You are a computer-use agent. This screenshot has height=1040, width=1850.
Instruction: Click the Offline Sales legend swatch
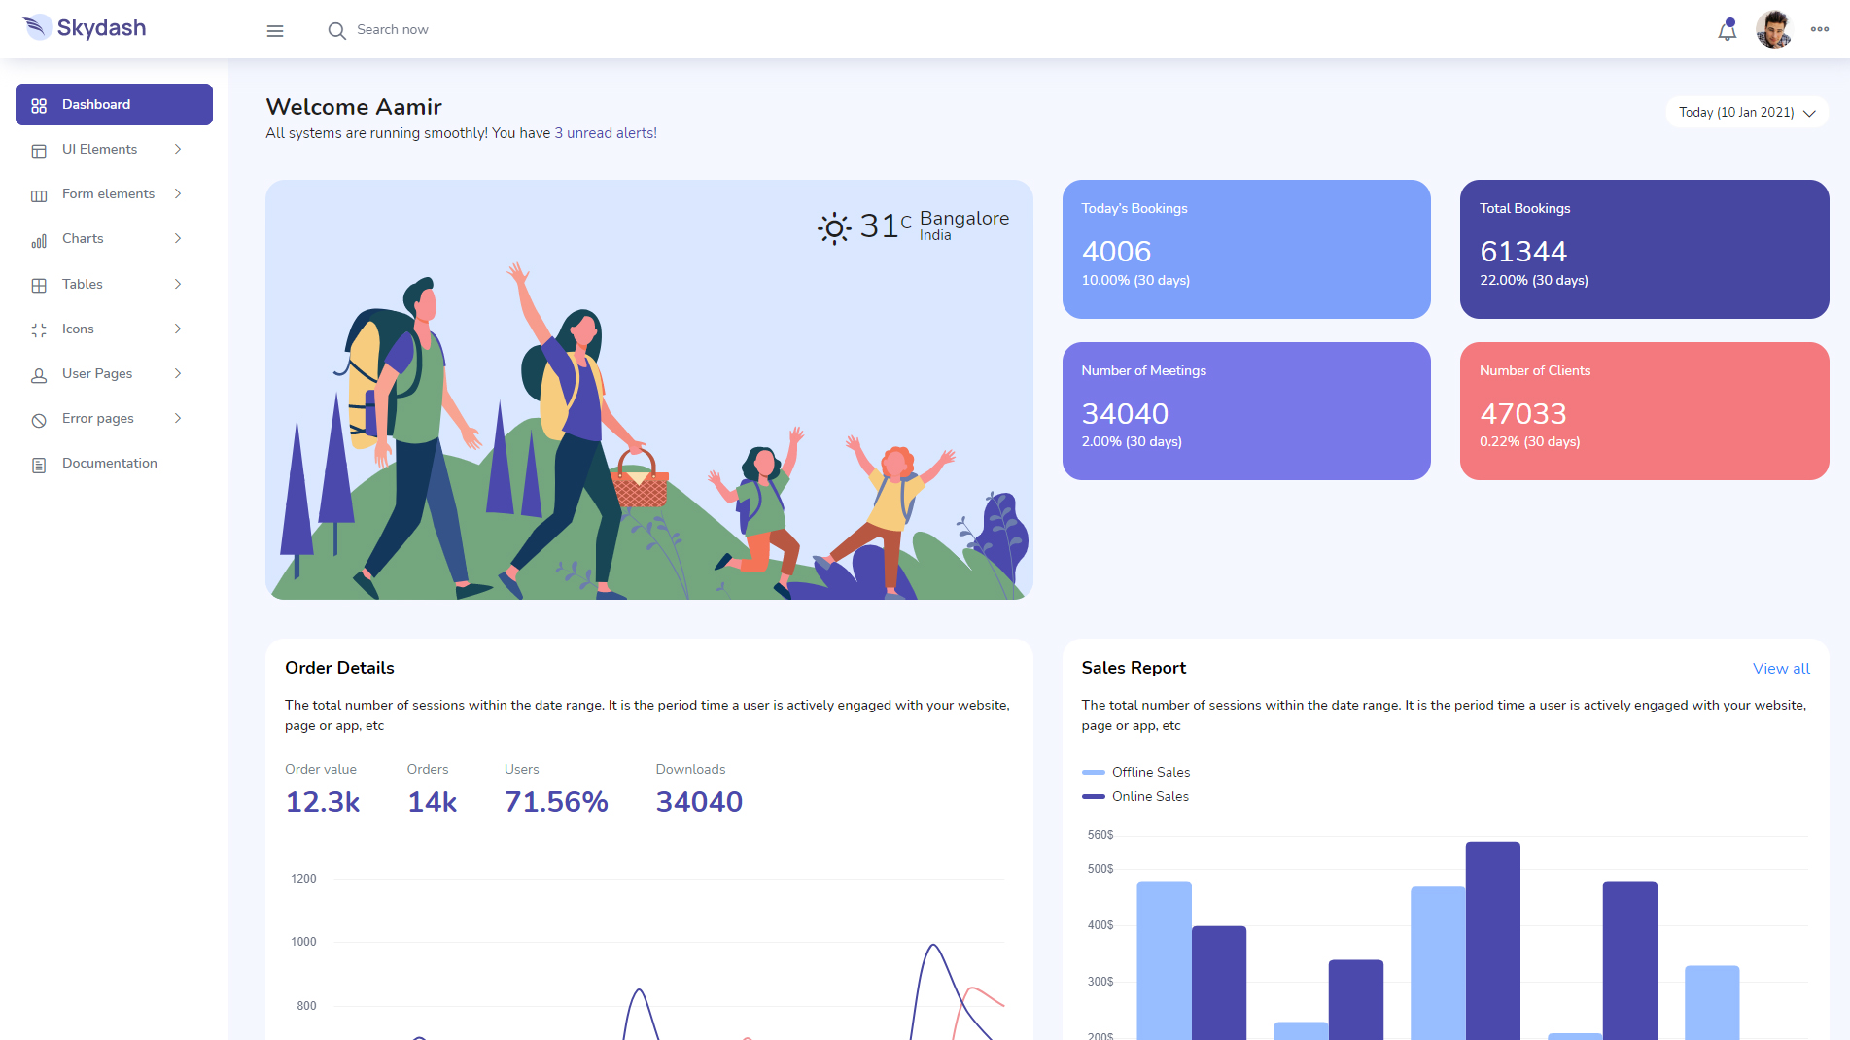(x=1093, y=772)
